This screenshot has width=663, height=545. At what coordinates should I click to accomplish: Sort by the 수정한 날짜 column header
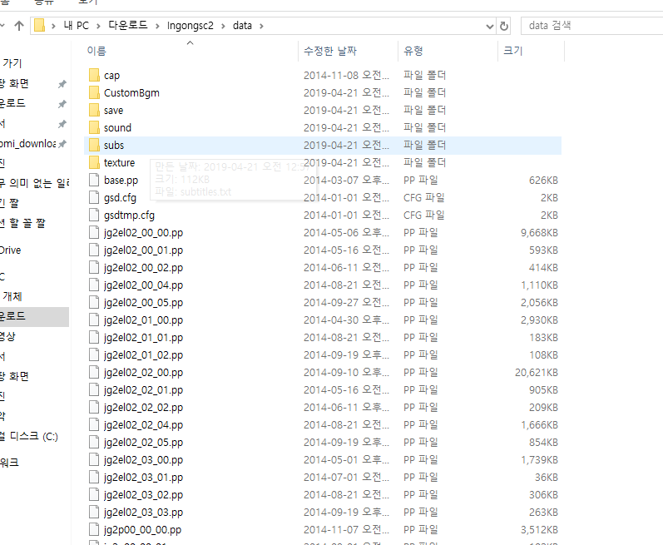pos(330,51)
